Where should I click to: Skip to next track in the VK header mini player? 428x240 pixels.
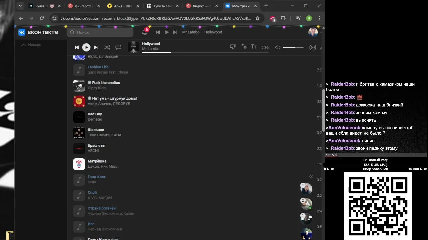pyautogui.click(x=175, y=32)
